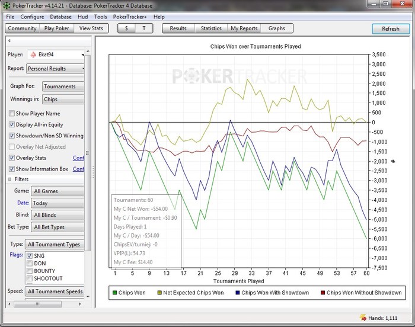
Task: Uncheck the SNG flag checkbox
Action: tap(30, 256)
